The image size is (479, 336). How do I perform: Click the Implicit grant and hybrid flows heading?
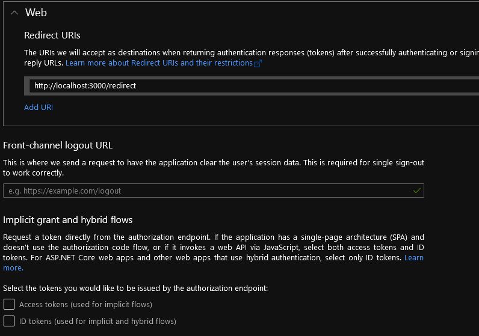[68, 219]
